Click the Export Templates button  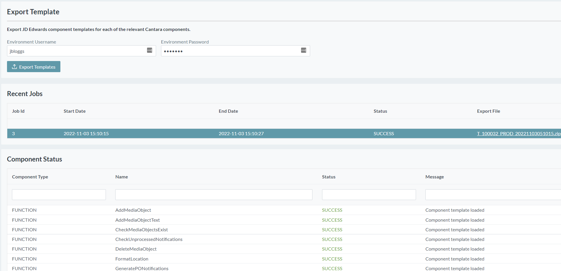point(34,67)
